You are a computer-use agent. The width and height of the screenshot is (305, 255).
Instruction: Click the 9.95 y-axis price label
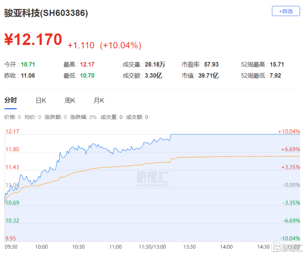pos(10,238)
